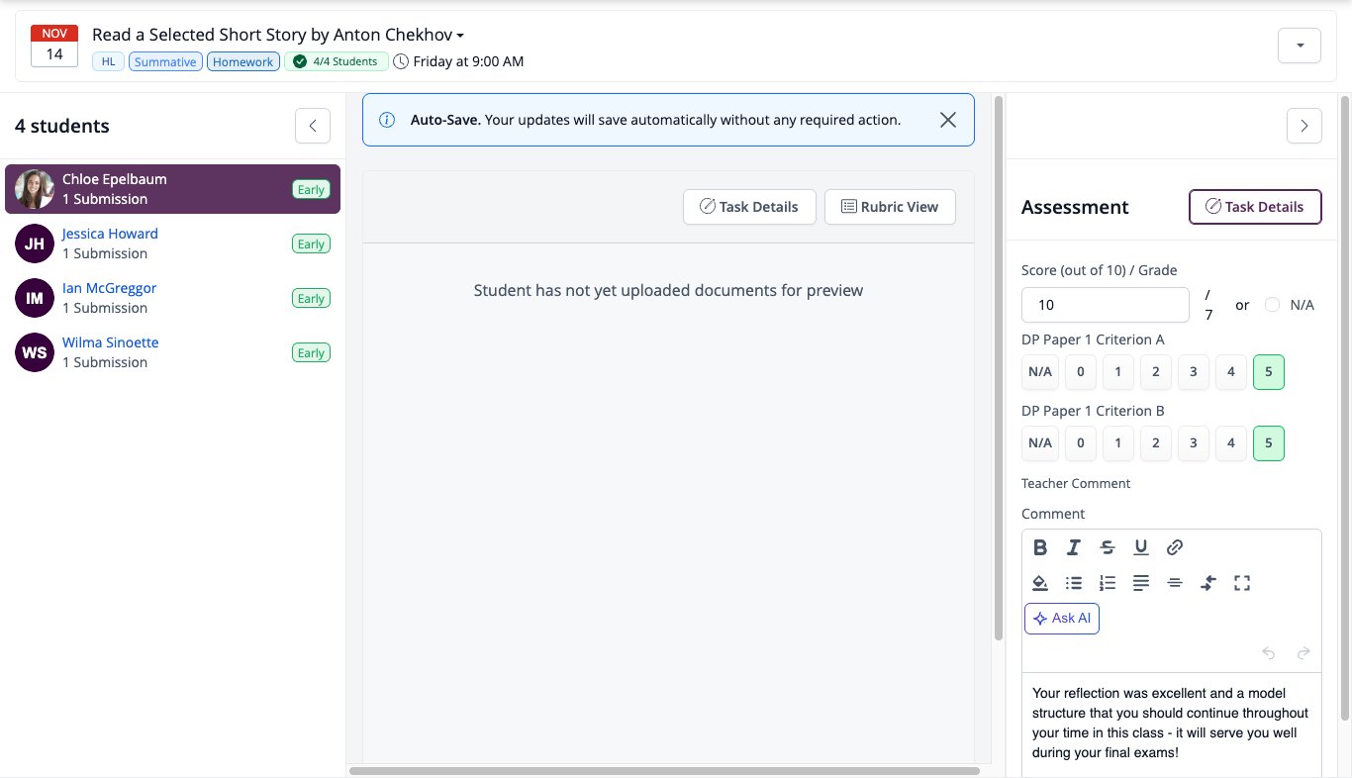Open Task Details in Assessment panel
The width and height of the screenshot is (1352, 778).
(x=1255, y=207)
